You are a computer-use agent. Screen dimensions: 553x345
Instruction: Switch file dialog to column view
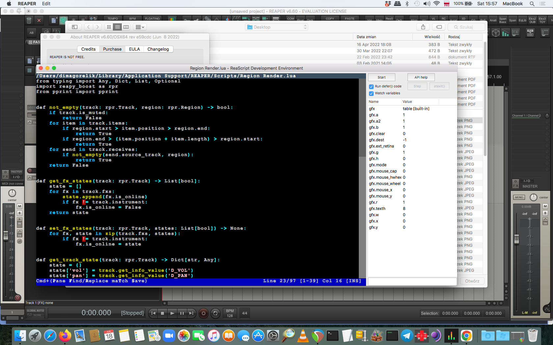[126, 27]
